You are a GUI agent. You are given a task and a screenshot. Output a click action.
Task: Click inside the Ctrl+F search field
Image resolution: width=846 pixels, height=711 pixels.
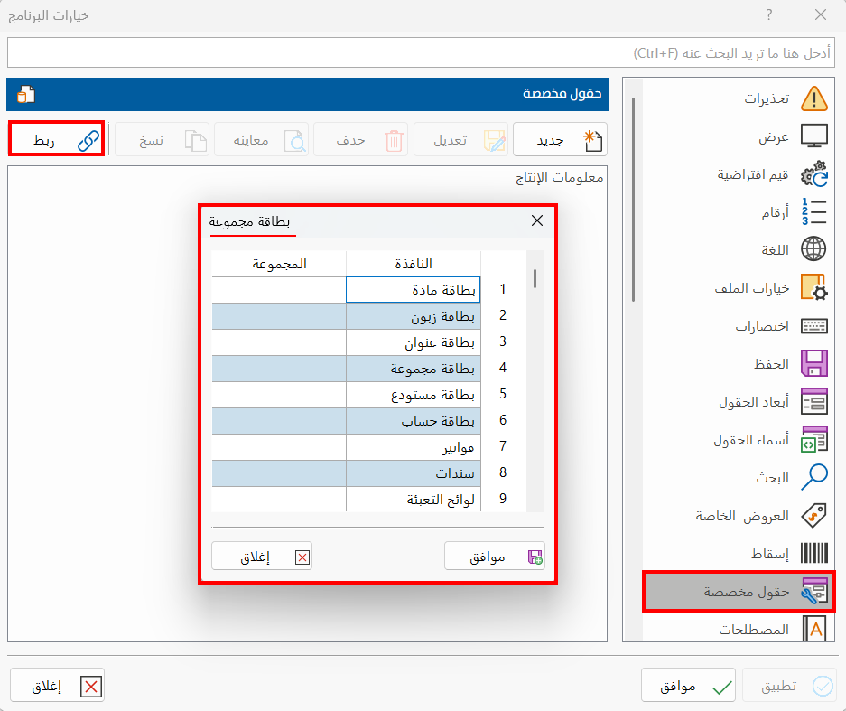(423, 54)
